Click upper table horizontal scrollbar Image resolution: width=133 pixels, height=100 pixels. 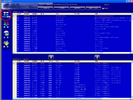pyautogui.click(x=72, y=53)
